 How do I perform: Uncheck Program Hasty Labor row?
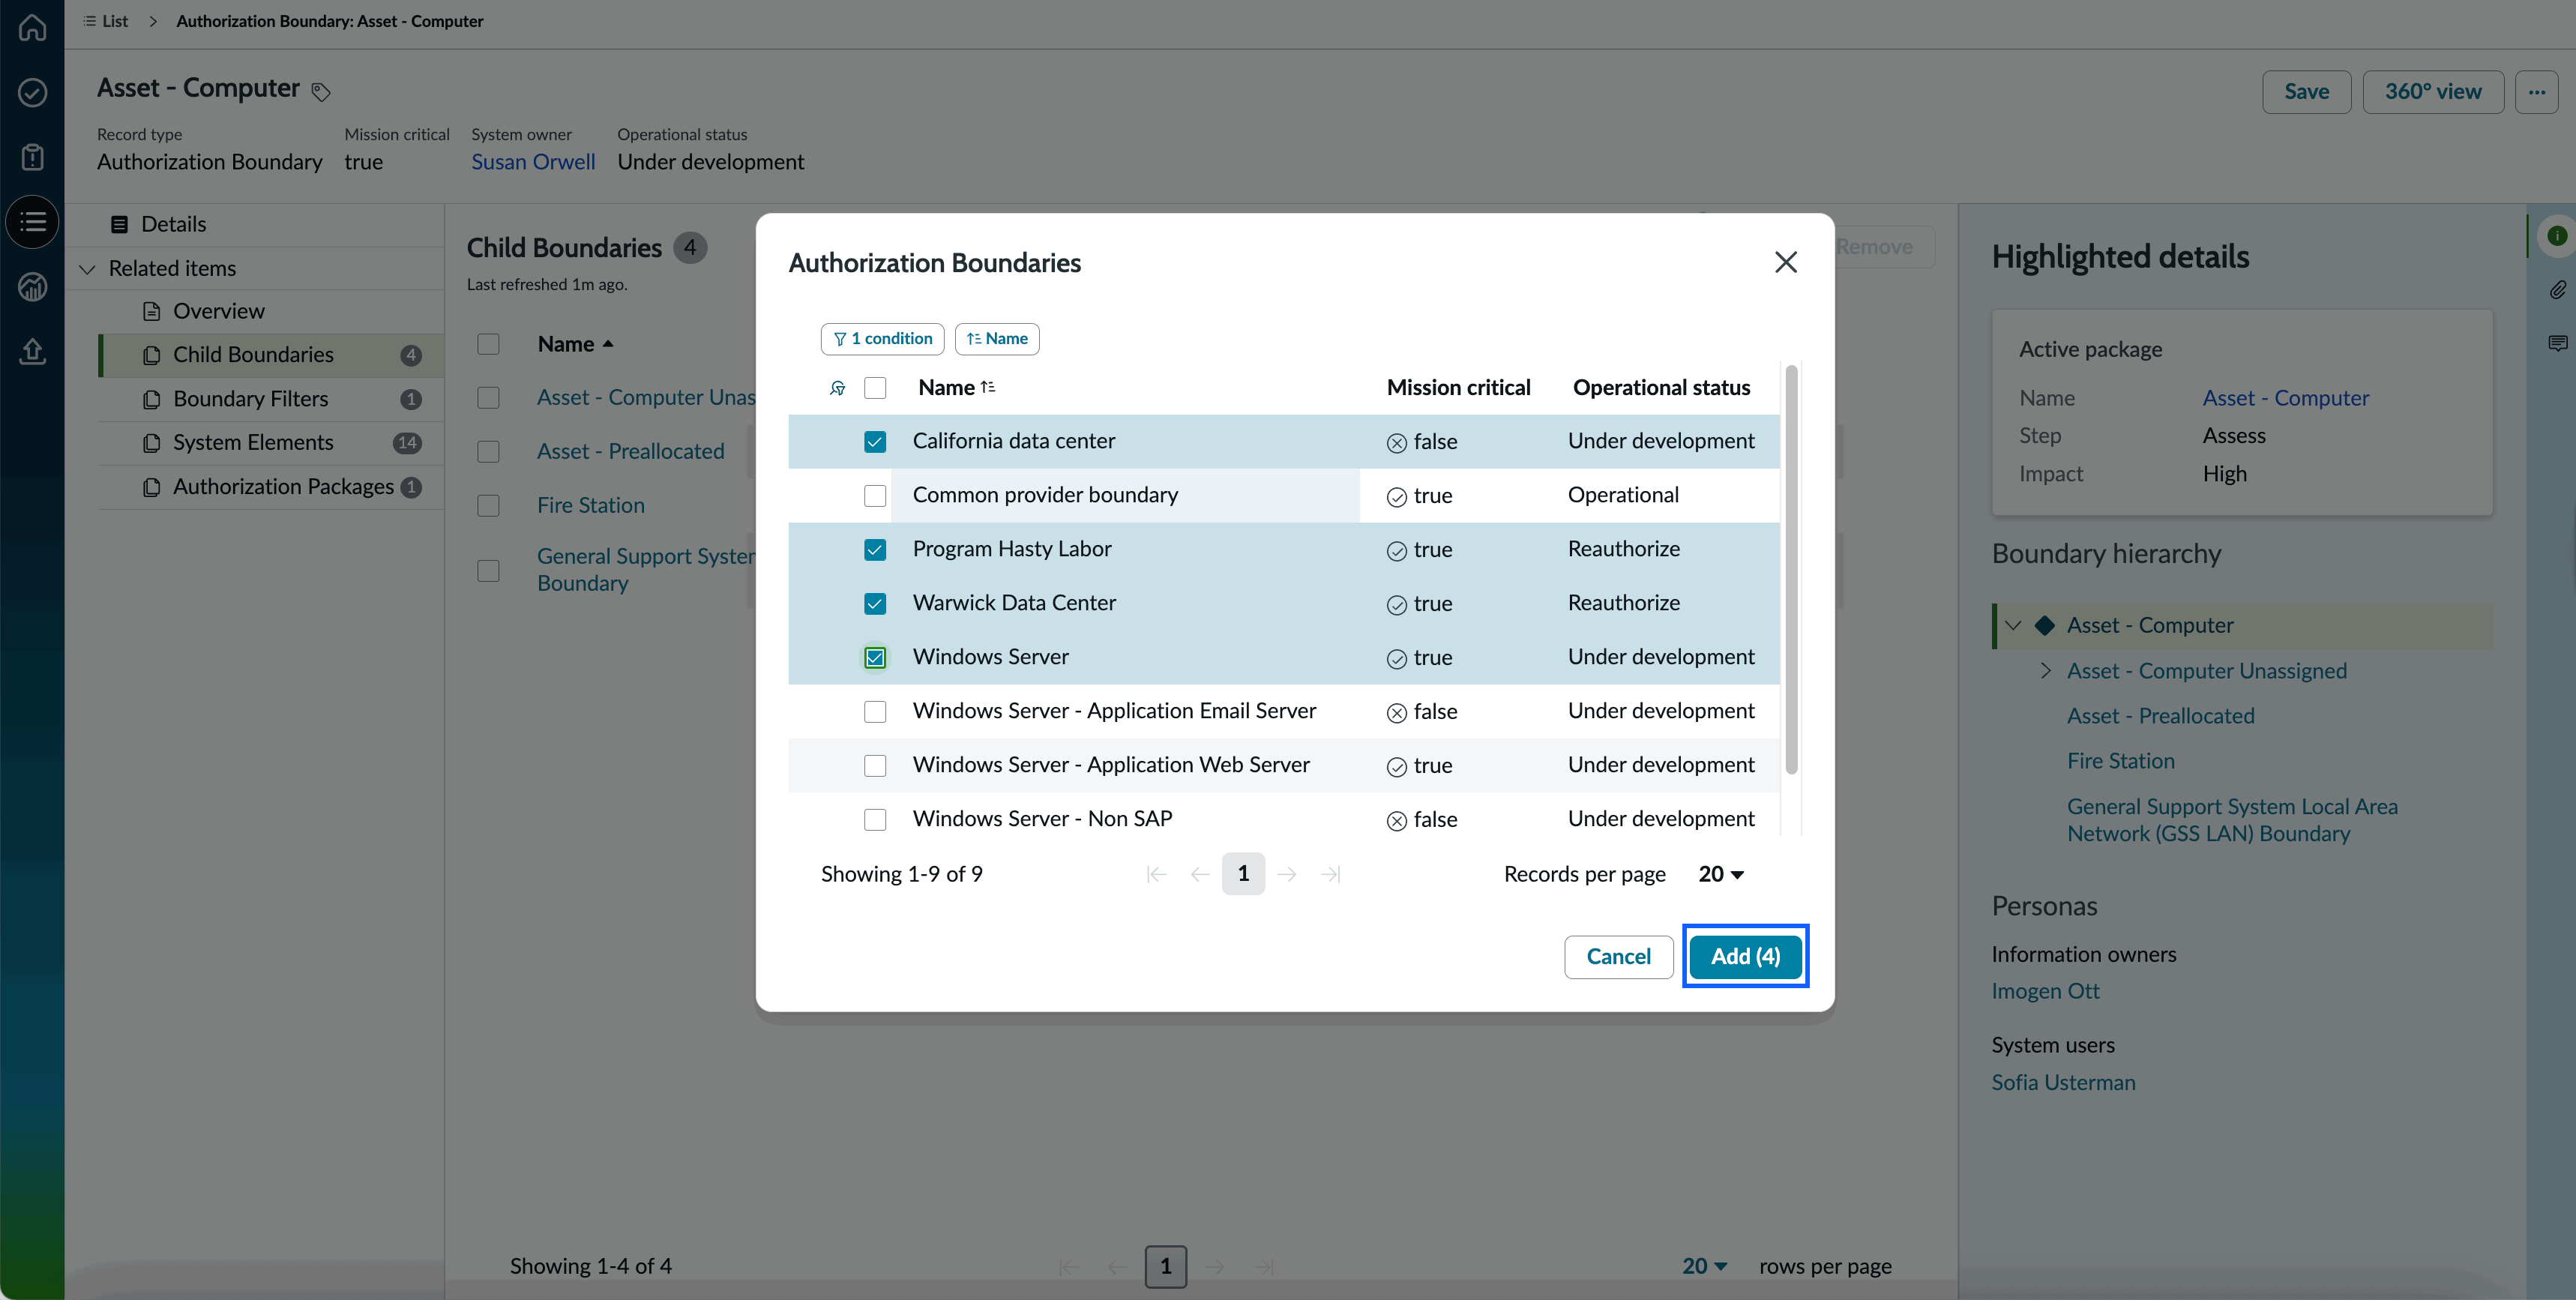point(875,550)
